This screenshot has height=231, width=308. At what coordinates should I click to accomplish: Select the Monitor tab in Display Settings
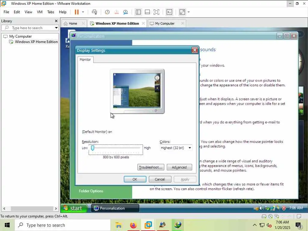85,60
